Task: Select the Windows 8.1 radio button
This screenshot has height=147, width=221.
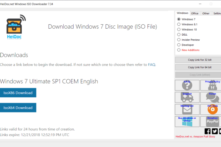Action: [179, 24]
